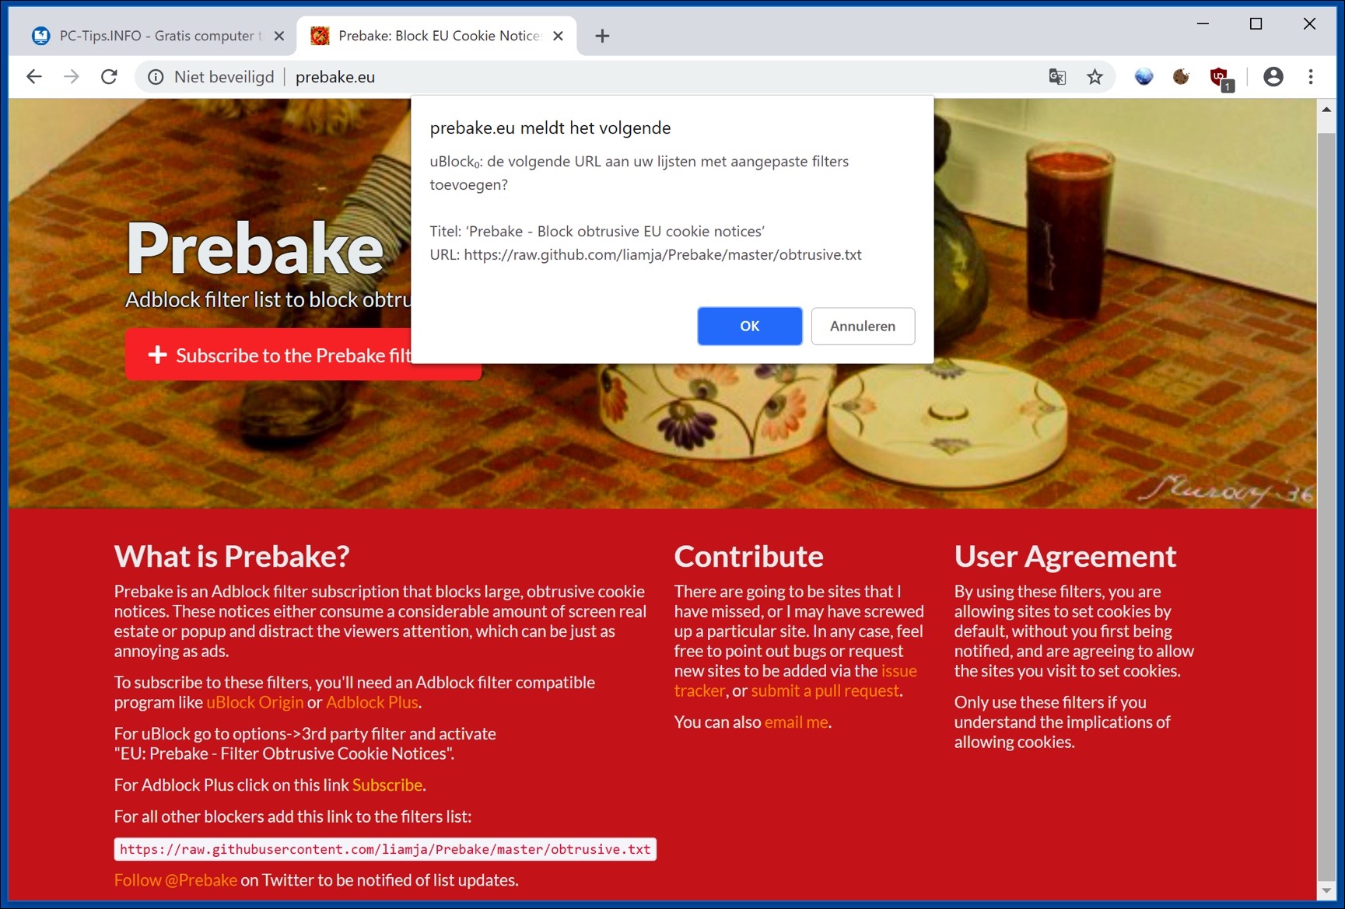Viewport: 1345px width, 909px height.
Task: Open the uBlock Origin link
Action: [255, 702]
